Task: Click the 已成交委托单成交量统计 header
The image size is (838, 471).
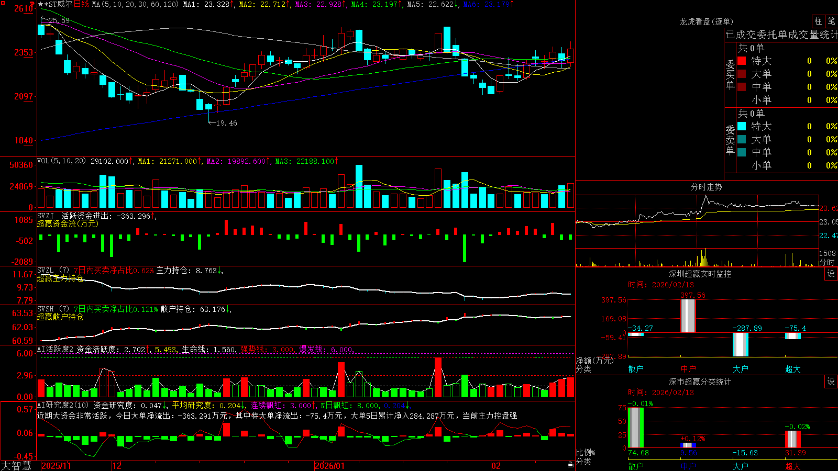Action: tap(781, 35)
